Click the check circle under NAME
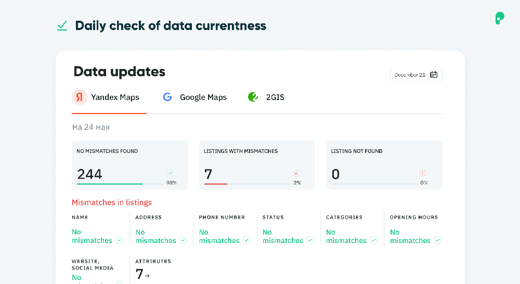 120,240
